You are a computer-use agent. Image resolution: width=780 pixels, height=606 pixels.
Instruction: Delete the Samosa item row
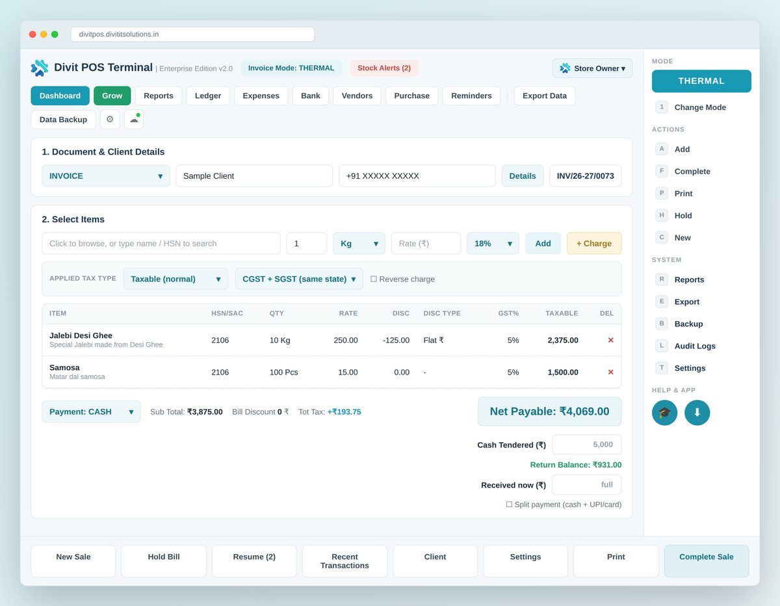[610, 372]
